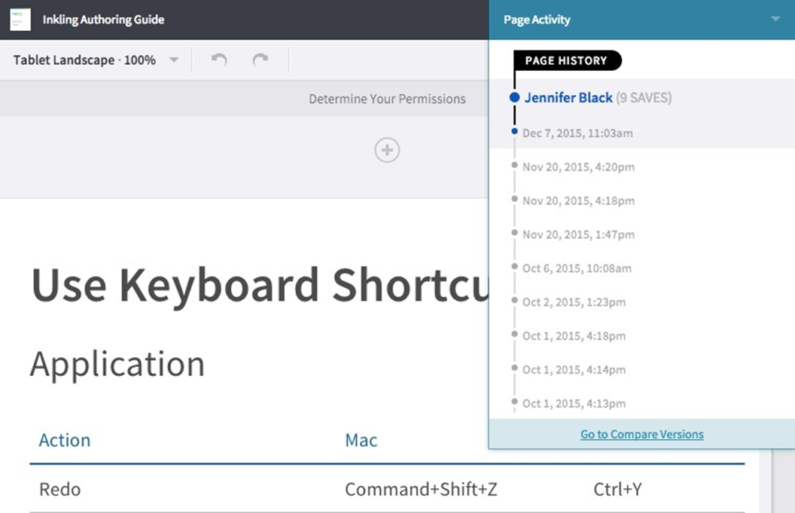Select the Nov 20, 2015, 1:47pm save
Image resolution: width=795 pixels, height=513 pixels.
578,235
